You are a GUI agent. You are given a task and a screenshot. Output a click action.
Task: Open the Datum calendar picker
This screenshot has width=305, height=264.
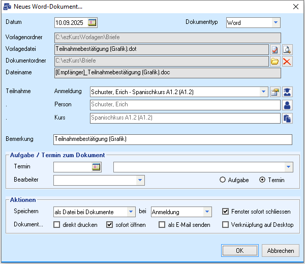92,22
